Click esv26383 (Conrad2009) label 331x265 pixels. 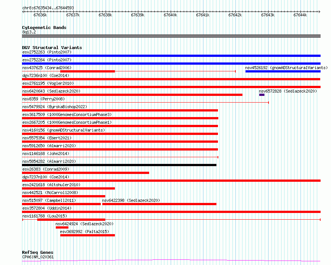(x=46, y=169)
